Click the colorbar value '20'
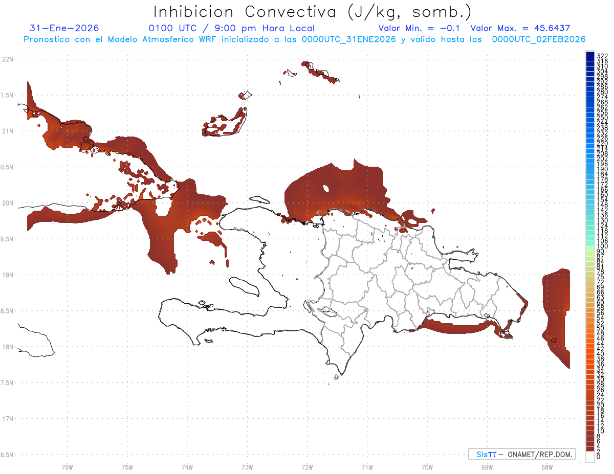614x474 pixels. pos(600,405)
